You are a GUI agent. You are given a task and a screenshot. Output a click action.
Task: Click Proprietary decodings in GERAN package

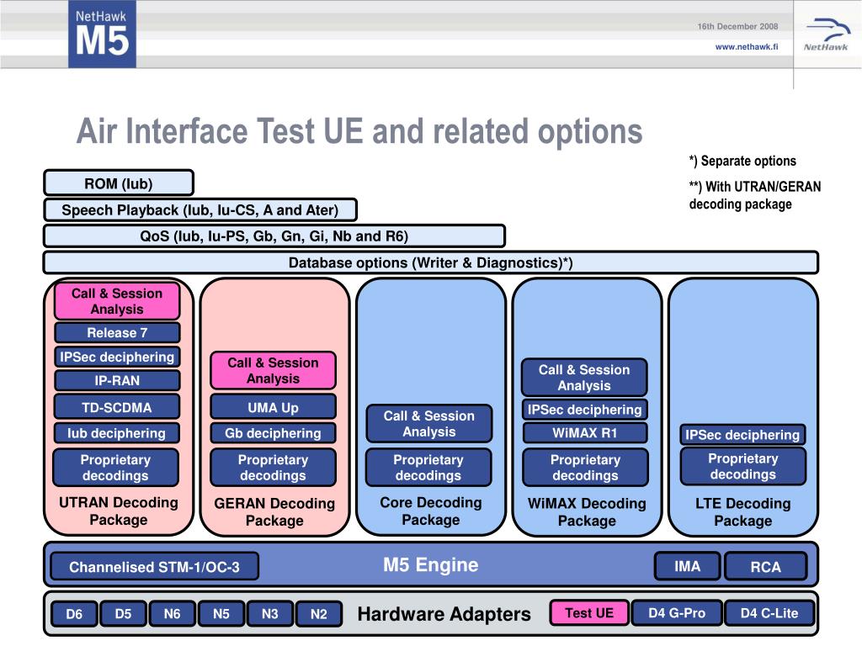coord(273,468)
